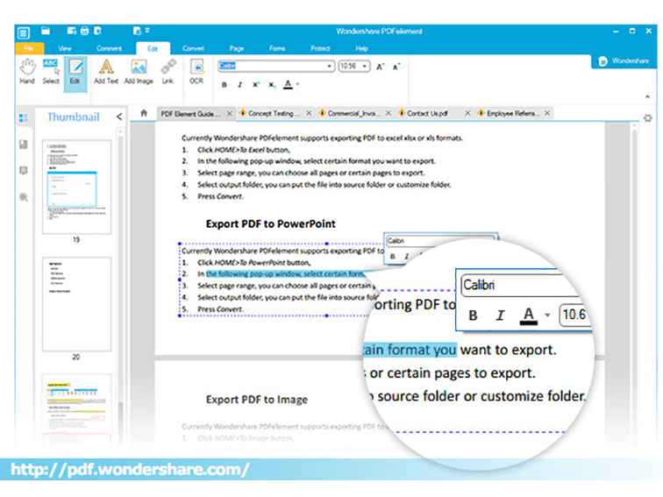Close the Concept Testing tab
Image resolution: width=663 pixels, height=497 pixels.
pyautogui.click(x=309, y=113)
